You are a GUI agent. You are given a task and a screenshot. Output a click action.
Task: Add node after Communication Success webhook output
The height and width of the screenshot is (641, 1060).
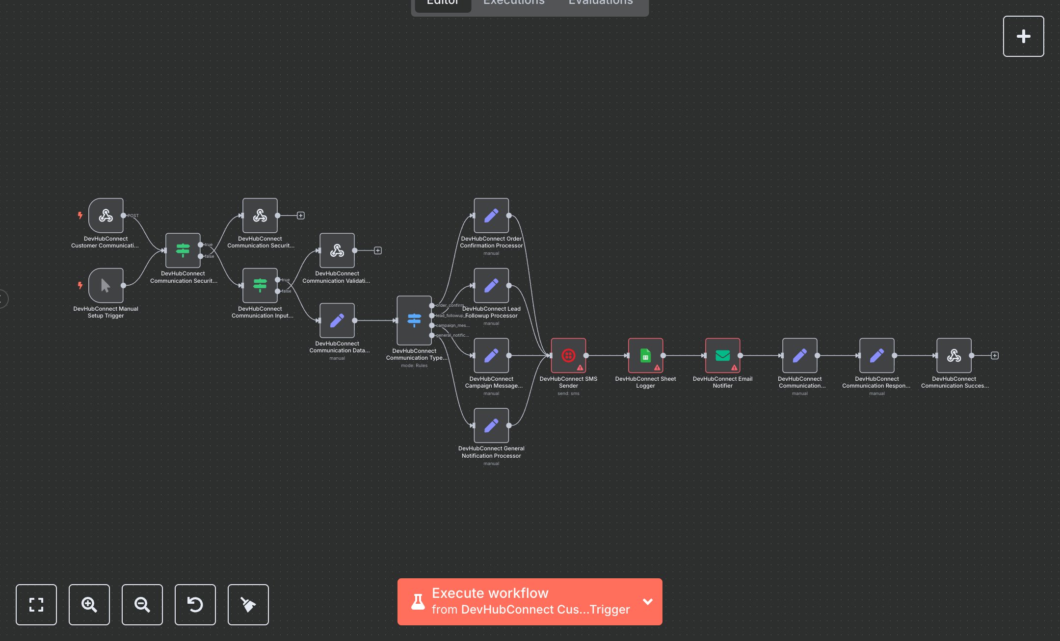coord(995,355)
